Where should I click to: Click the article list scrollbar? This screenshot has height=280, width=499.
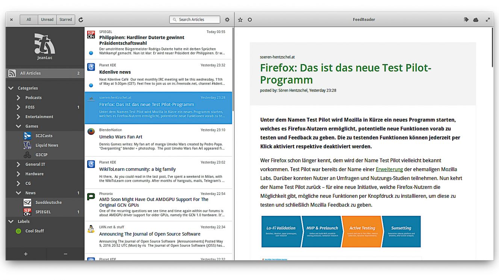click(x=233, y=69)
